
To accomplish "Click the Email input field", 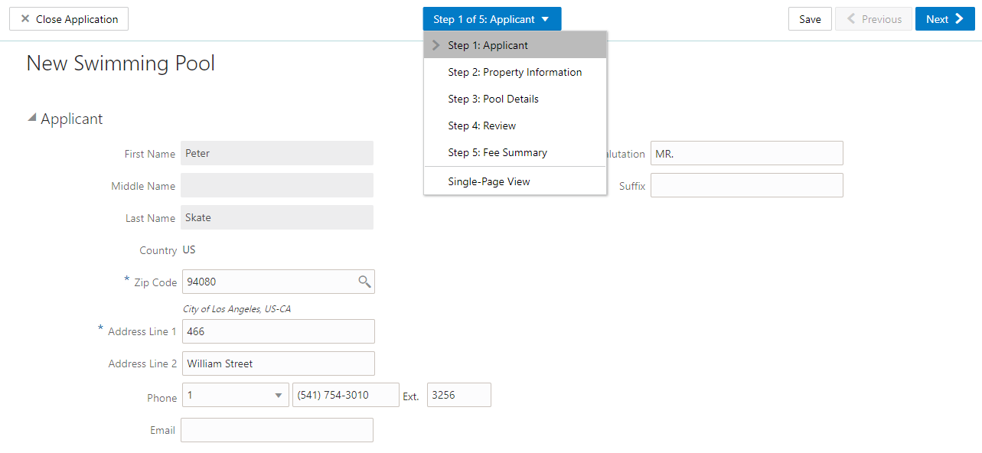I will coord(277,430).
